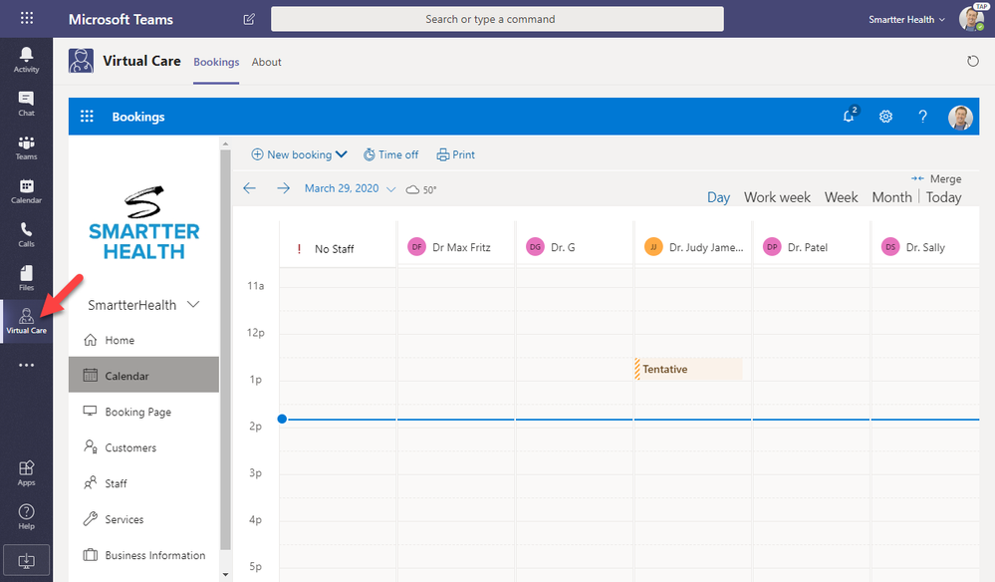Open the Bookings app launcher waffle
The height and width of the screenshot is (582, 995).
(x=87, y=117)
